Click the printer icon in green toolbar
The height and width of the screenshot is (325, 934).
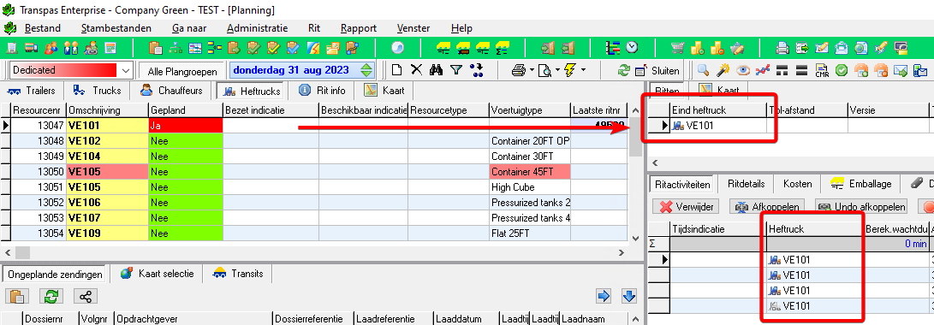pos(782,48)
